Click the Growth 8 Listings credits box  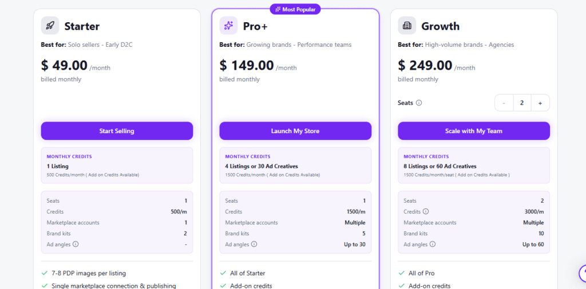coord(474,166)
